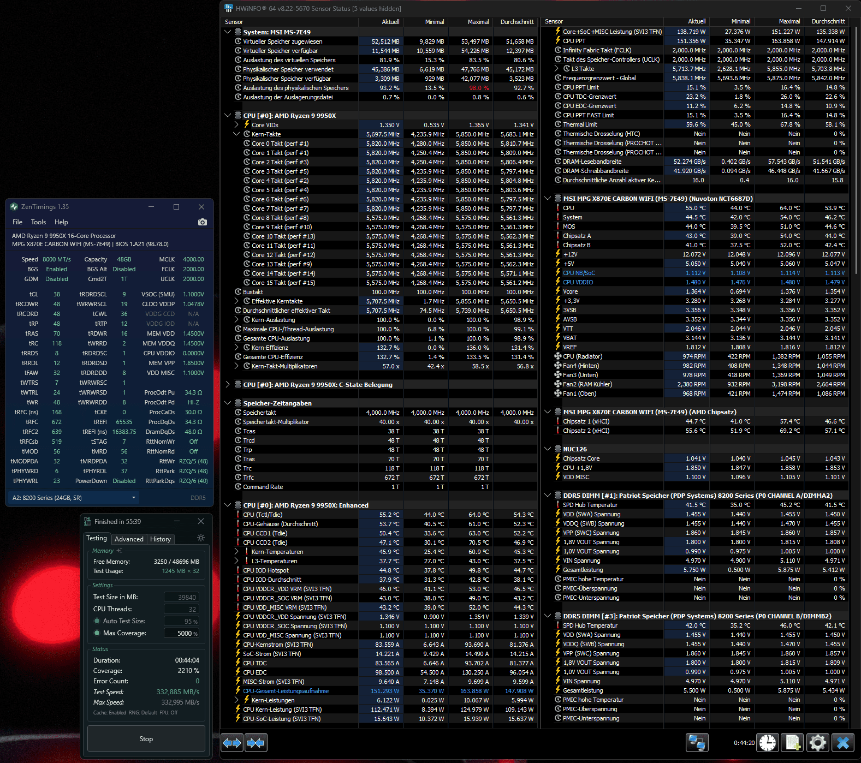
Task: Click the ZenTimings logo in title bar
Action: click(x=14, y=207)
